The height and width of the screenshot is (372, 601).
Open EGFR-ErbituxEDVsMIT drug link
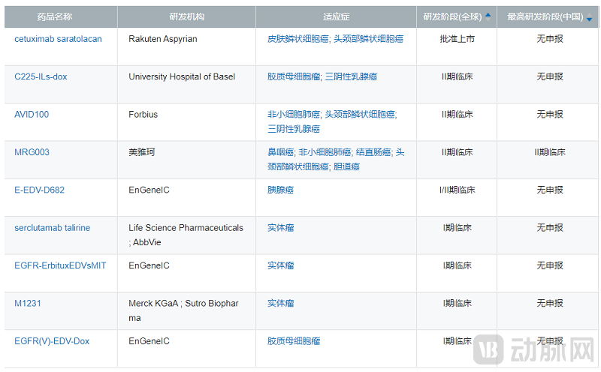click(60, 265)
